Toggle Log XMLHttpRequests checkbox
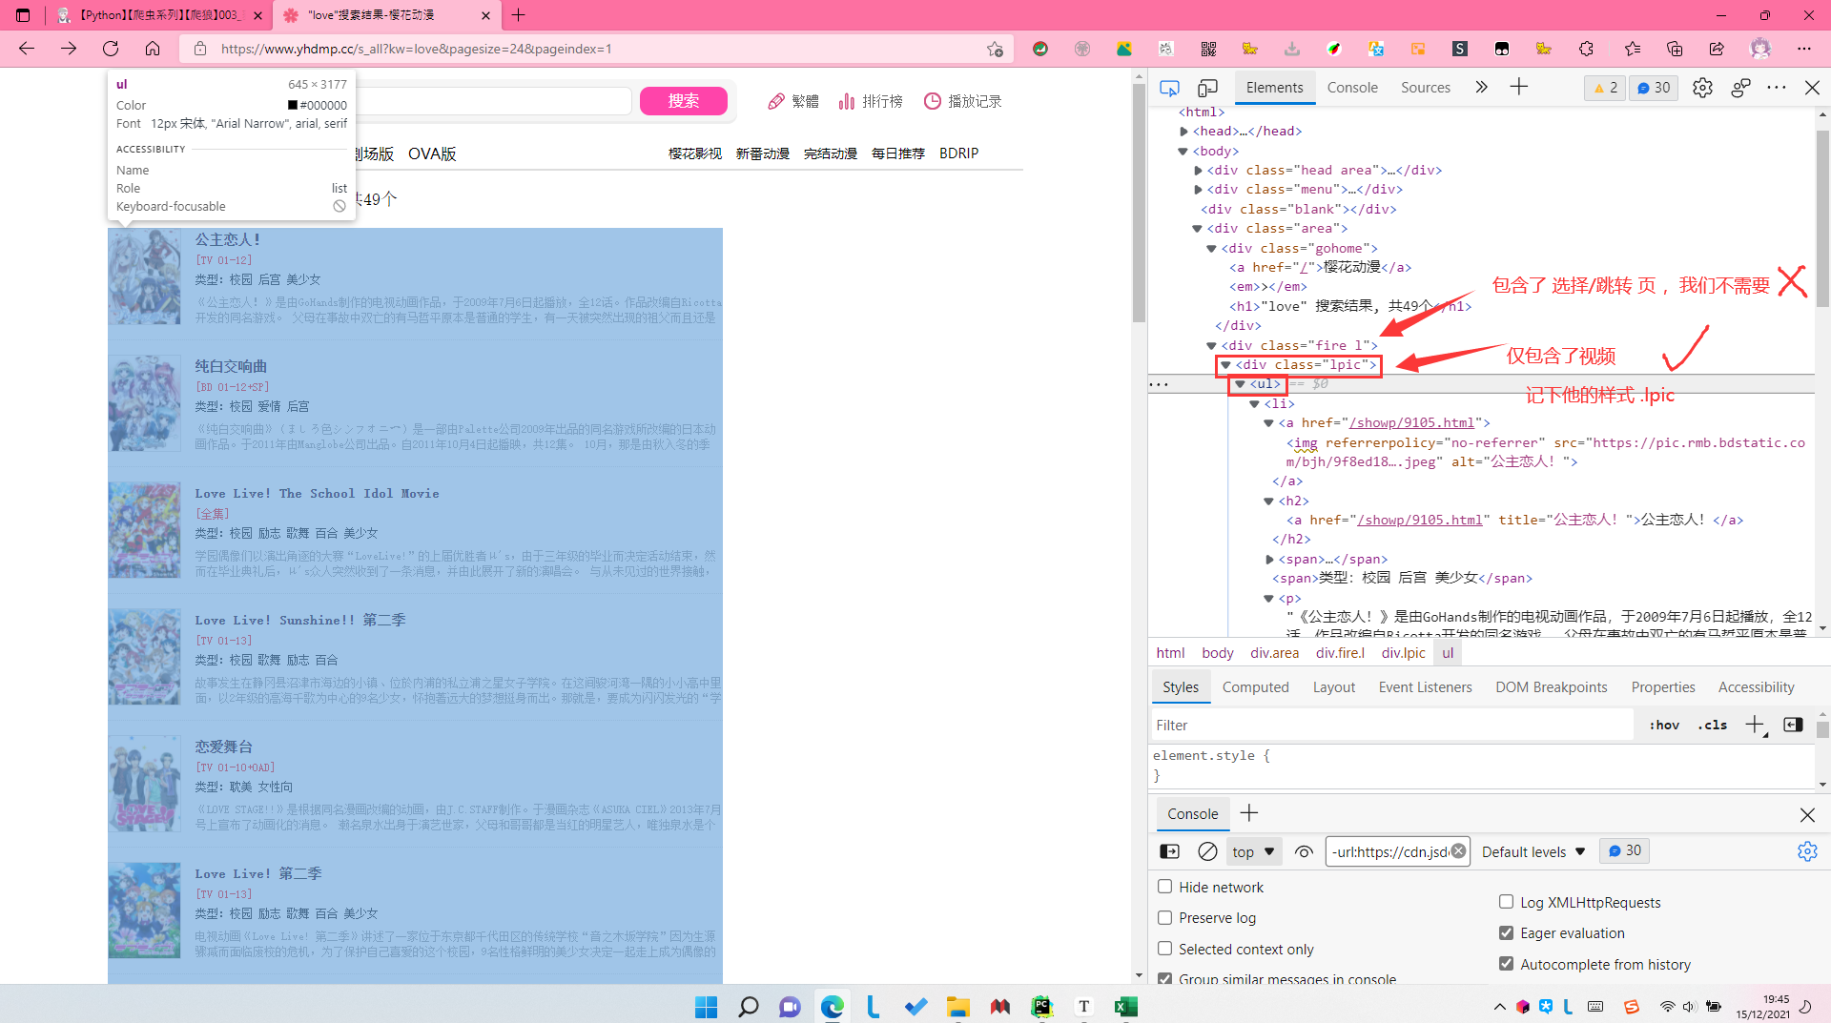The height and width of the screenshot is (1023, 1831). [1506, 902]
